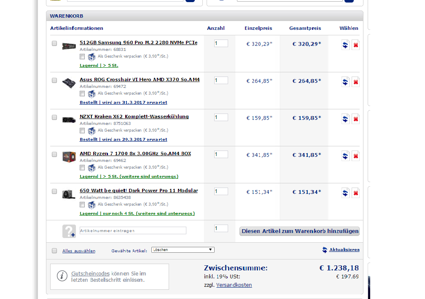Click Samsung stock status 'Lagernd | > 5 St.'
425x299 pixels.
click(x=99, y=66)
